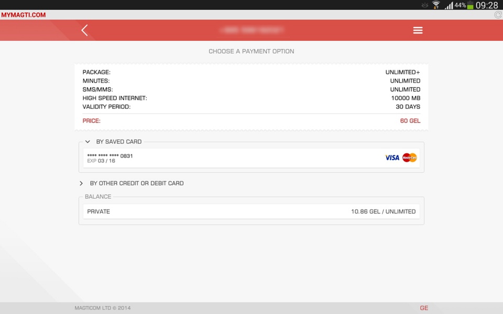Click the MasterCard logo
This screenshot has height=314, width=503.
pyautogui.click(x=410, y=158)
